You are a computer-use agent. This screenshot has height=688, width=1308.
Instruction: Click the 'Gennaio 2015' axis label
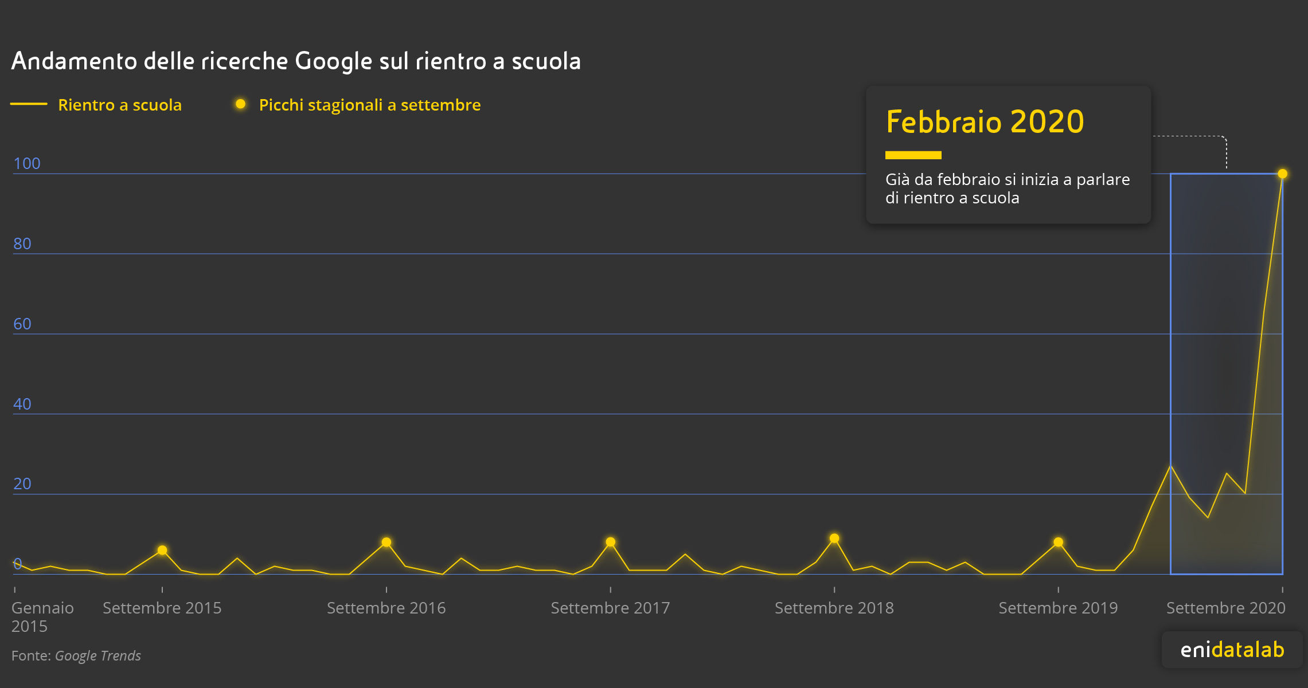click(42, 616)
